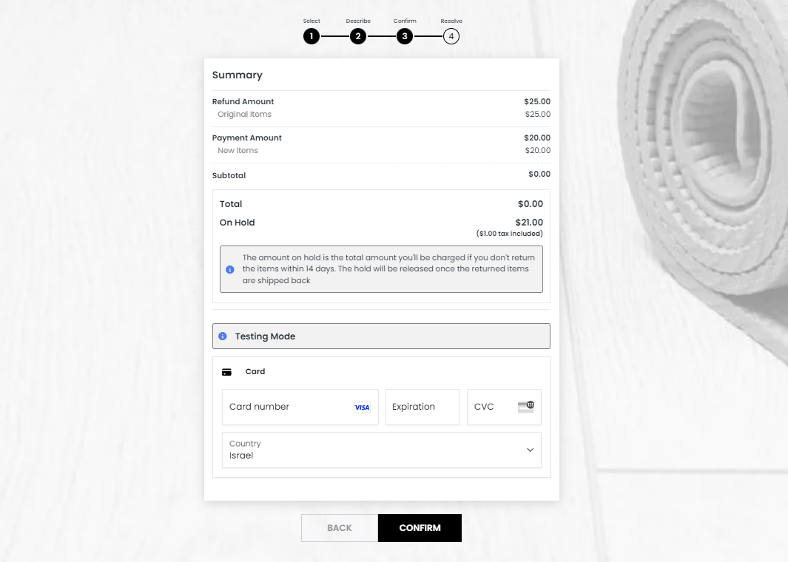Select step 1 Select circle in progress bar
This screenshot has width=788, height=562.
point(312,35)
